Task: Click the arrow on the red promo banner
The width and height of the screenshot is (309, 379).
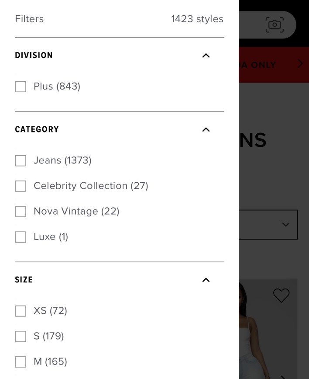Action: tap(300, 64)
